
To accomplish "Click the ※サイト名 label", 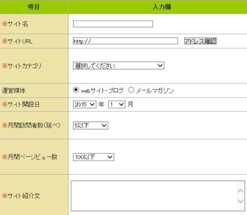I will pos(15,24).
